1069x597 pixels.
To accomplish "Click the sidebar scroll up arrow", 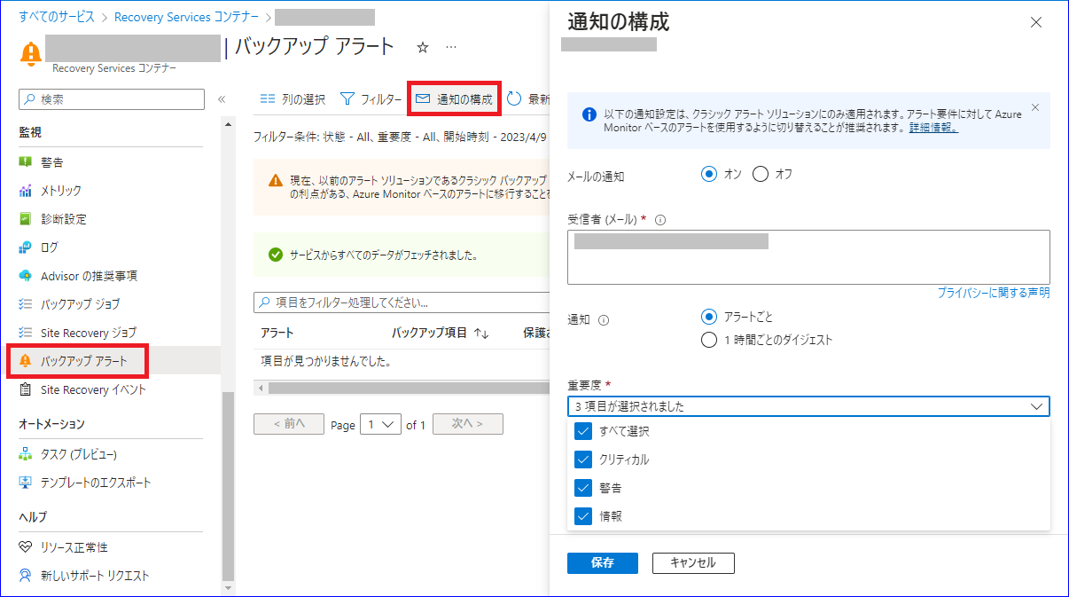I will click(228, 123).
